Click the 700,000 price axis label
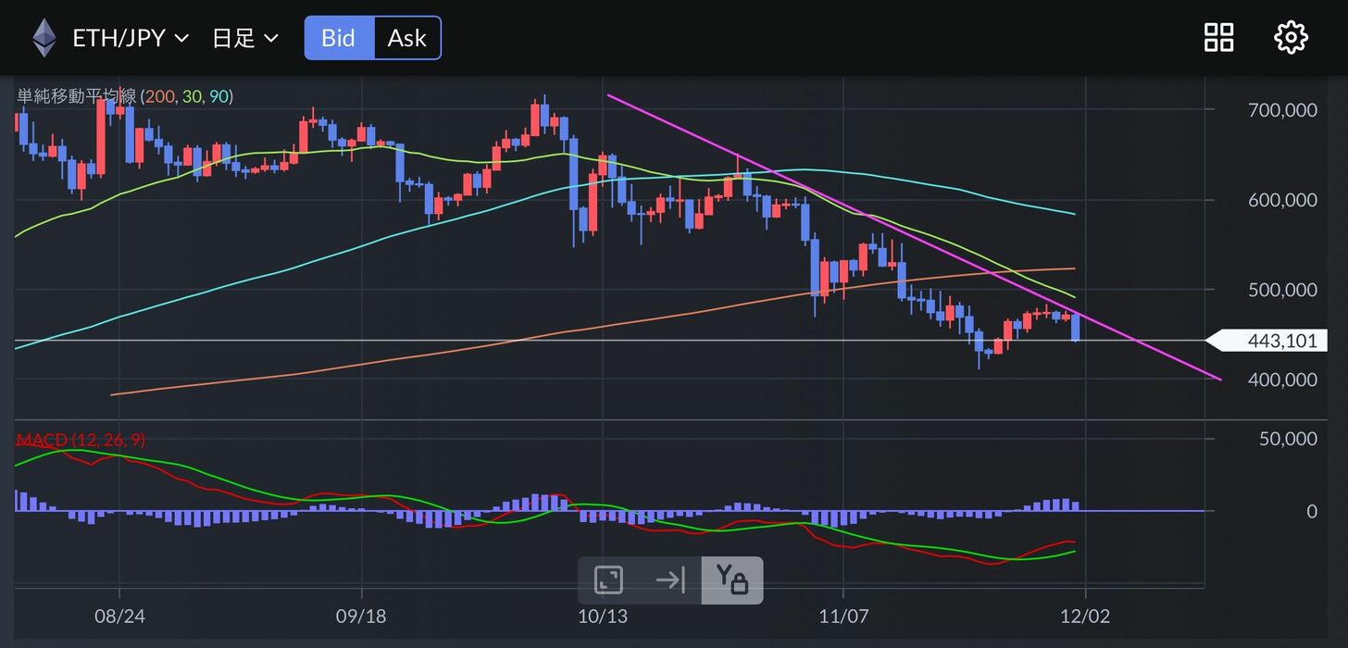 click(1281, 110)
